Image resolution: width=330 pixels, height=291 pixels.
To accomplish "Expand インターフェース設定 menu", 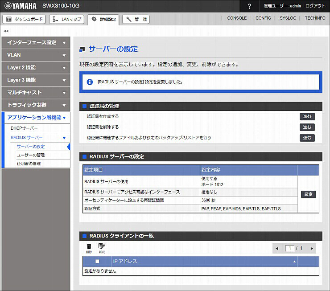I will [36, 42].
